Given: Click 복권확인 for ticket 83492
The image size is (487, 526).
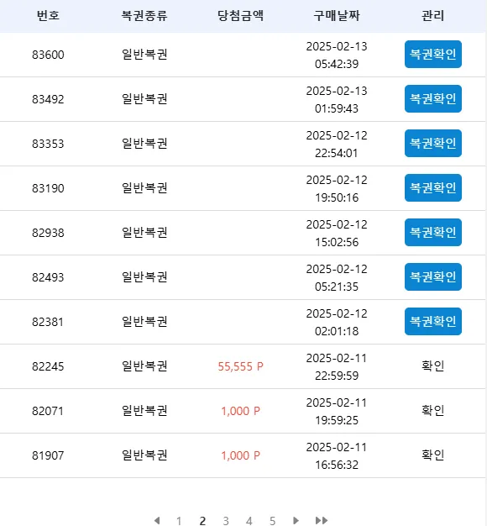Looking at the screenshot, I should click(433, 98).
